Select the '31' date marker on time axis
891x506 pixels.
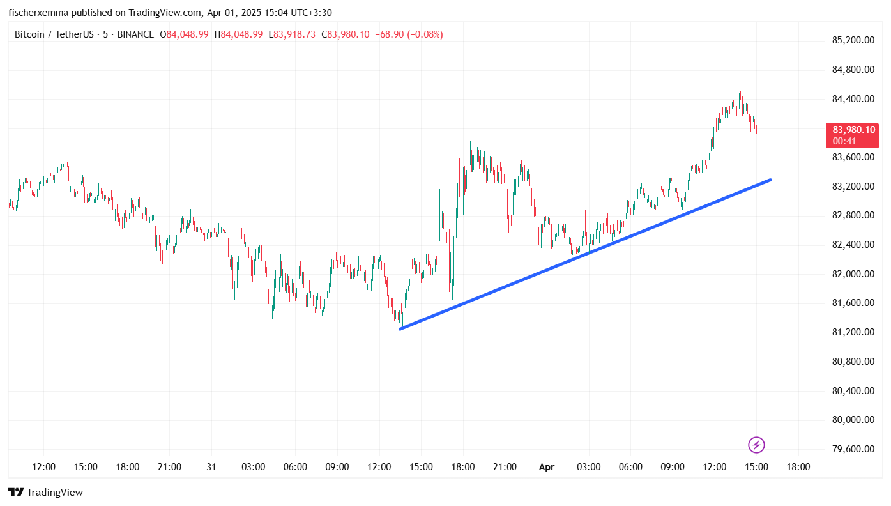coord(211,467)
